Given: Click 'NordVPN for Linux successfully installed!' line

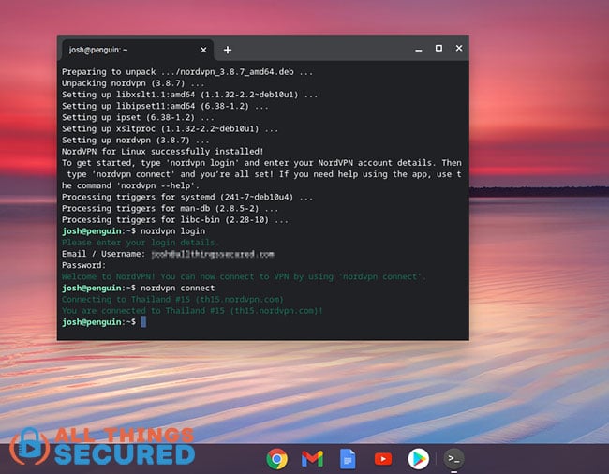Looking at the screenshot, I should click(x=163, y=152).
